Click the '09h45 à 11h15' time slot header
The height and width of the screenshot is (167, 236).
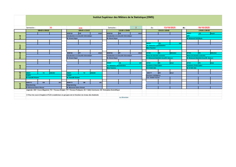coord(84,30)
